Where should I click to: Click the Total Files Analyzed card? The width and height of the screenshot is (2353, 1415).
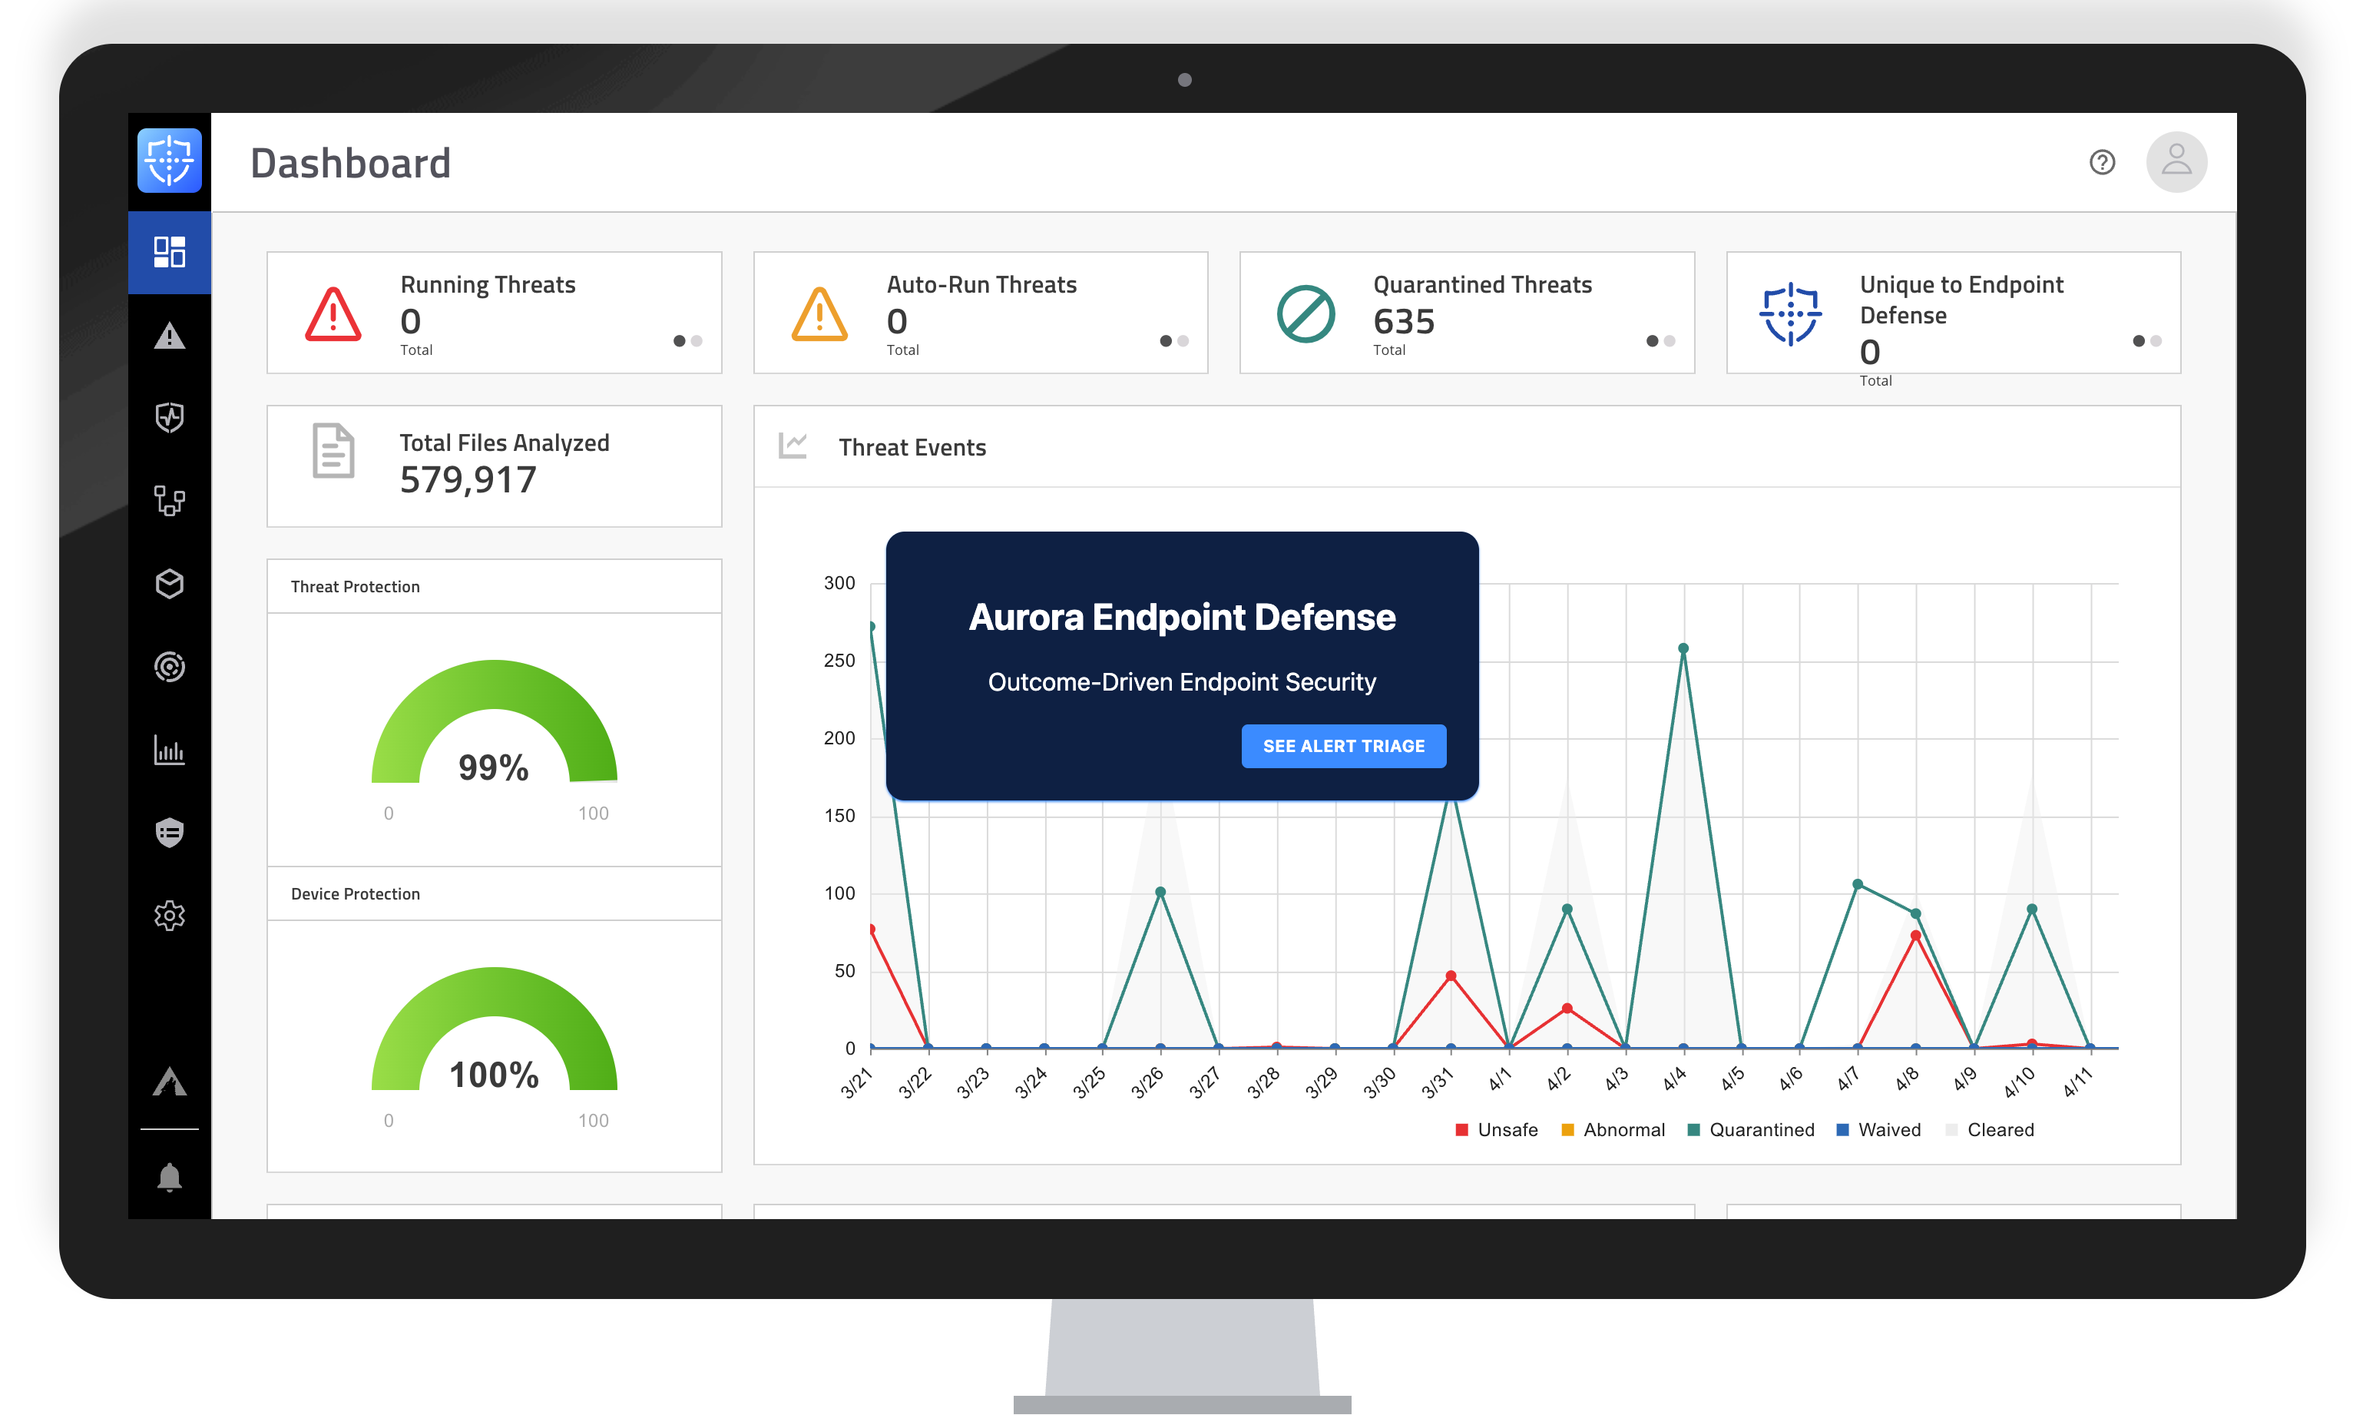click(494, 466)
